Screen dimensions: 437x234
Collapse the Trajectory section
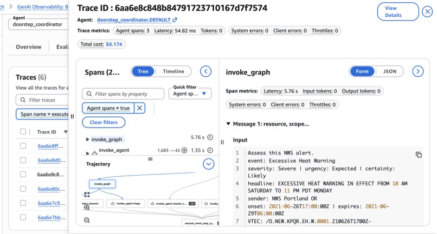(x=208, y=164)
